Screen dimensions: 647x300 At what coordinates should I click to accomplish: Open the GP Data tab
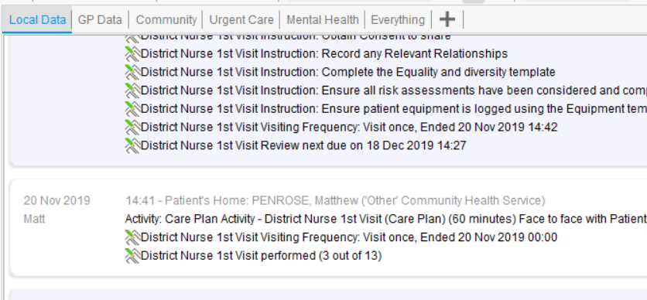click(x=100, y=20)
